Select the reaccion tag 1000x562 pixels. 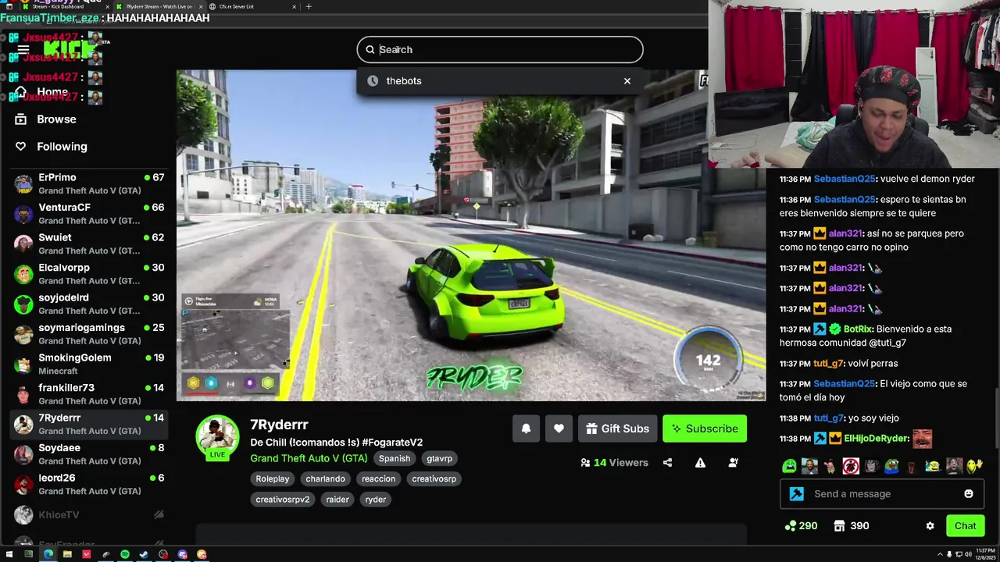click(x=378, y=478)
